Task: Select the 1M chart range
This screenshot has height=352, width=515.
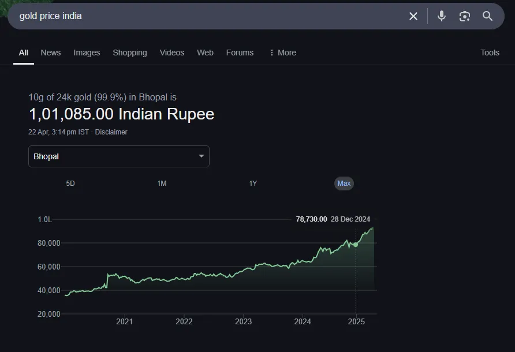Action: pyautogui.click(x=162, y=184)
